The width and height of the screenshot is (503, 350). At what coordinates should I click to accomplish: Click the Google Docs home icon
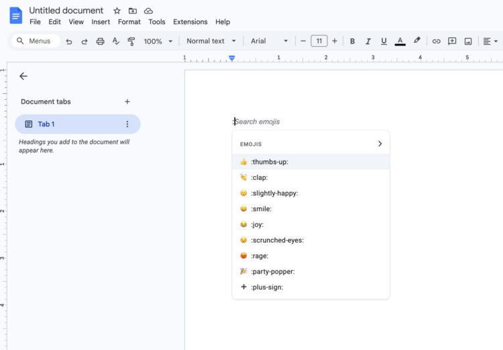point(15,15)
